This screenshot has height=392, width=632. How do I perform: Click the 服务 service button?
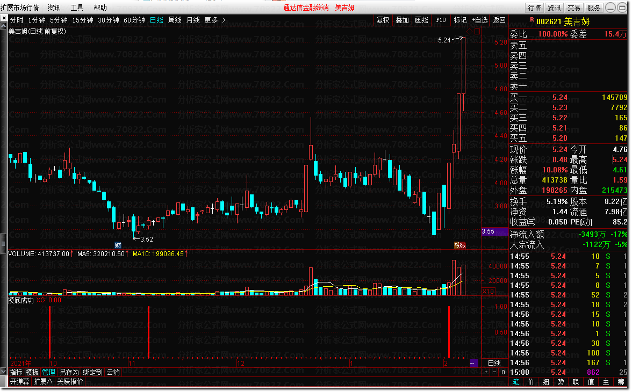(594, 8)
